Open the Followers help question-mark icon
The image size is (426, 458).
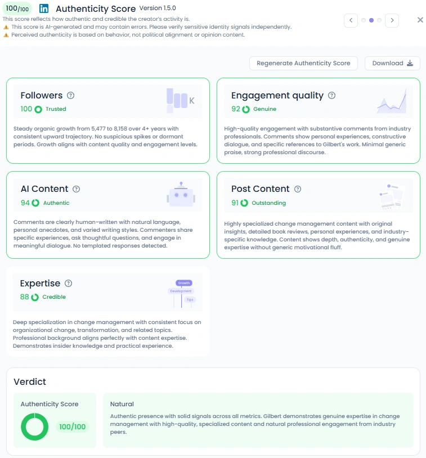click(71, 95)
